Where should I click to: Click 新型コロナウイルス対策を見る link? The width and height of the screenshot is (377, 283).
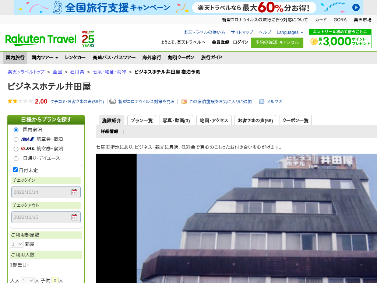146,102
